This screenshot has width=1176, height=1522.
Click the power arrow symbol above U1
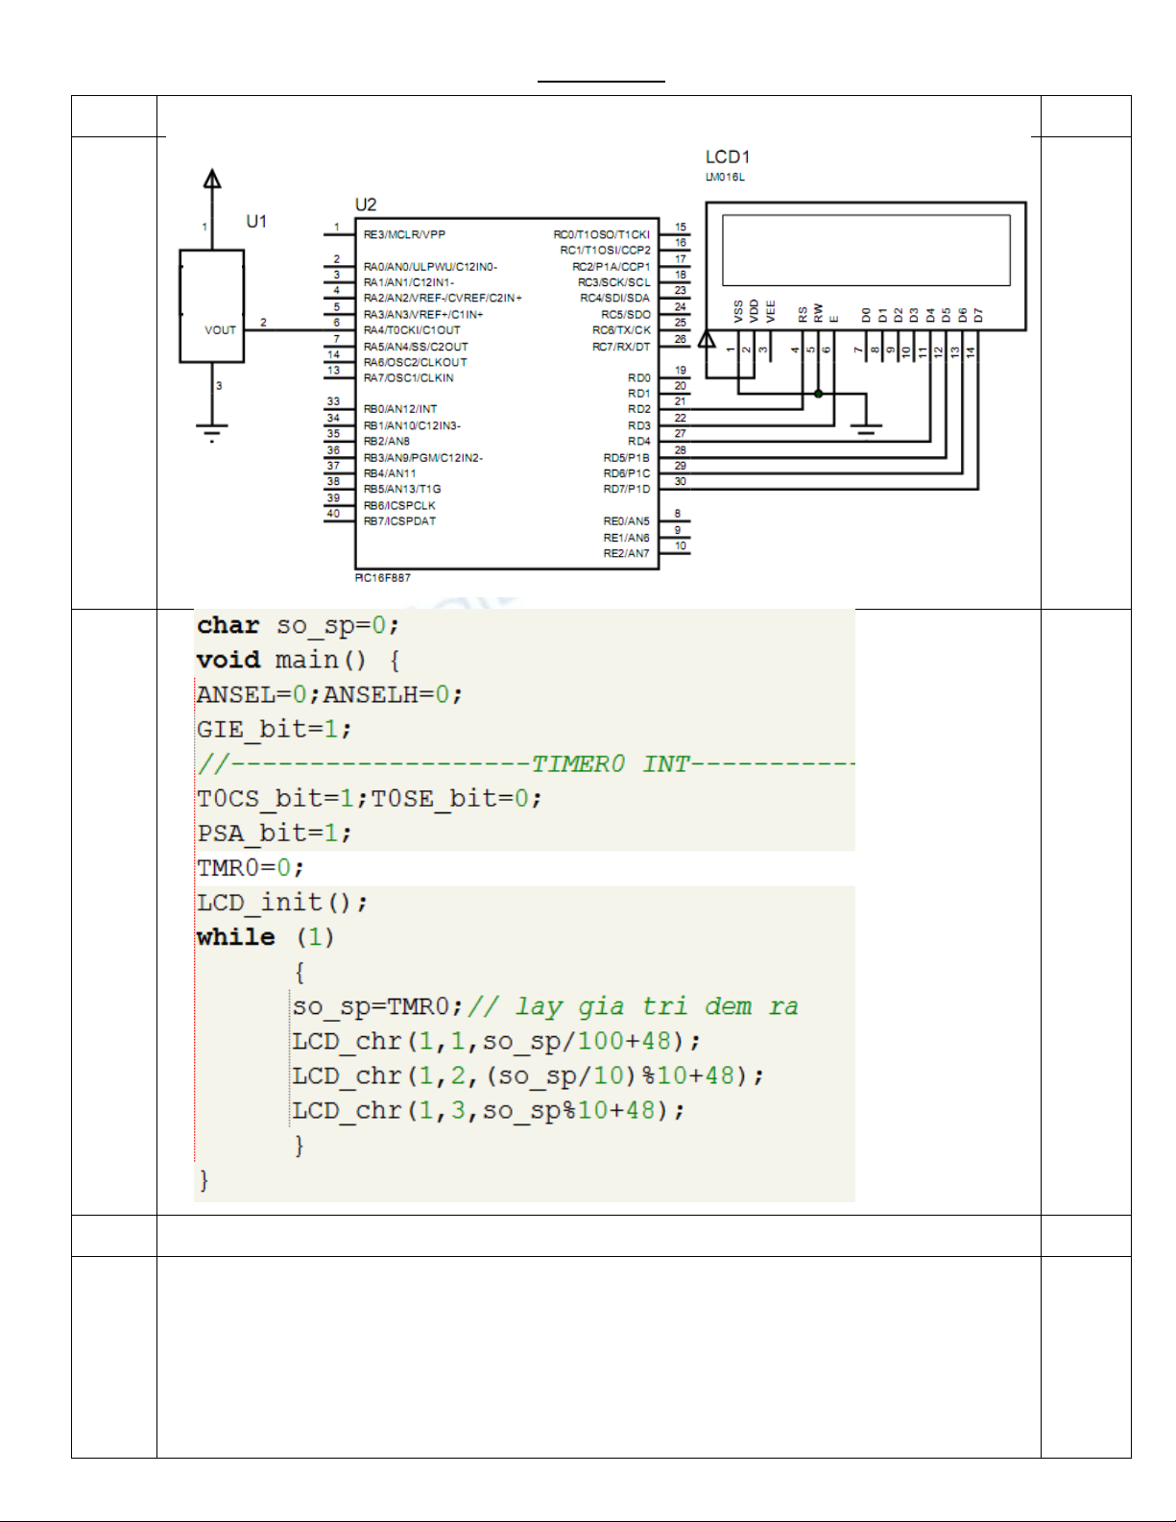(212, 180)
